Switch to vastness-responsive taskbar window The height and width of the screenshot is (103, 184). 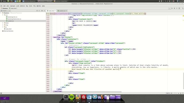point(61,1)
